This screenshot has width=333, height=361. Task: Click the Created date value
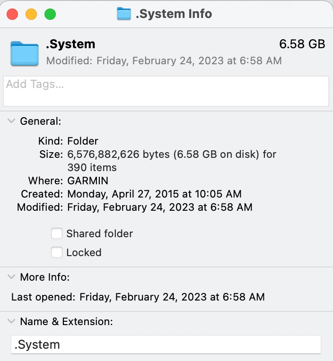(x=154, y=194)
